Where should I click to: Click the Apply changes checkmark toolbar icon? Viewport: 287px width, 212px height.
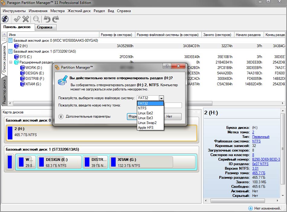(17, 19)
